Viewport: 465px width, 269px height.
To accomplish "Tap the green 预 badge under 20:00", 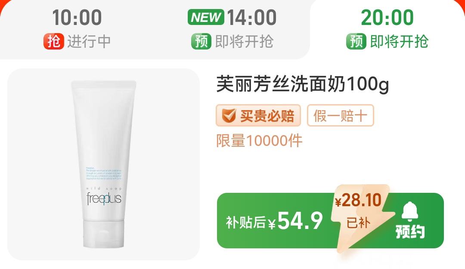I will (356, 41).
